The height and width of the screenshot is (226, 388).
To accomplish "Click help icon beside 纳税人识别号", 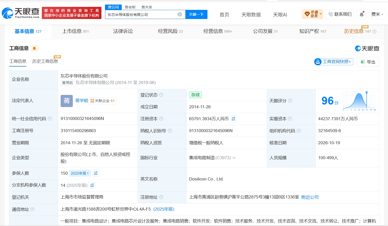I will tap(170, 131).
